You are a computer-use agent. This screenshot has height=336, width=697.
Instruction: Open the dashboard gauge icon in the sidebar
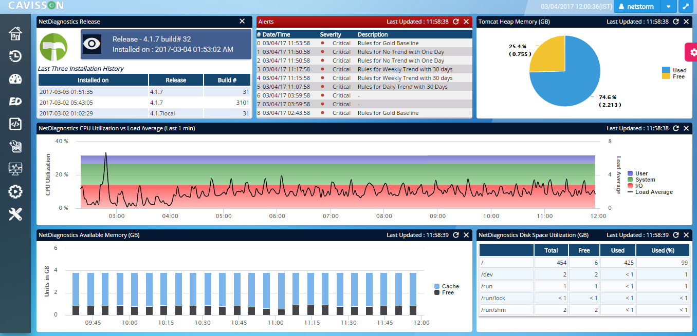click(15, 79)
